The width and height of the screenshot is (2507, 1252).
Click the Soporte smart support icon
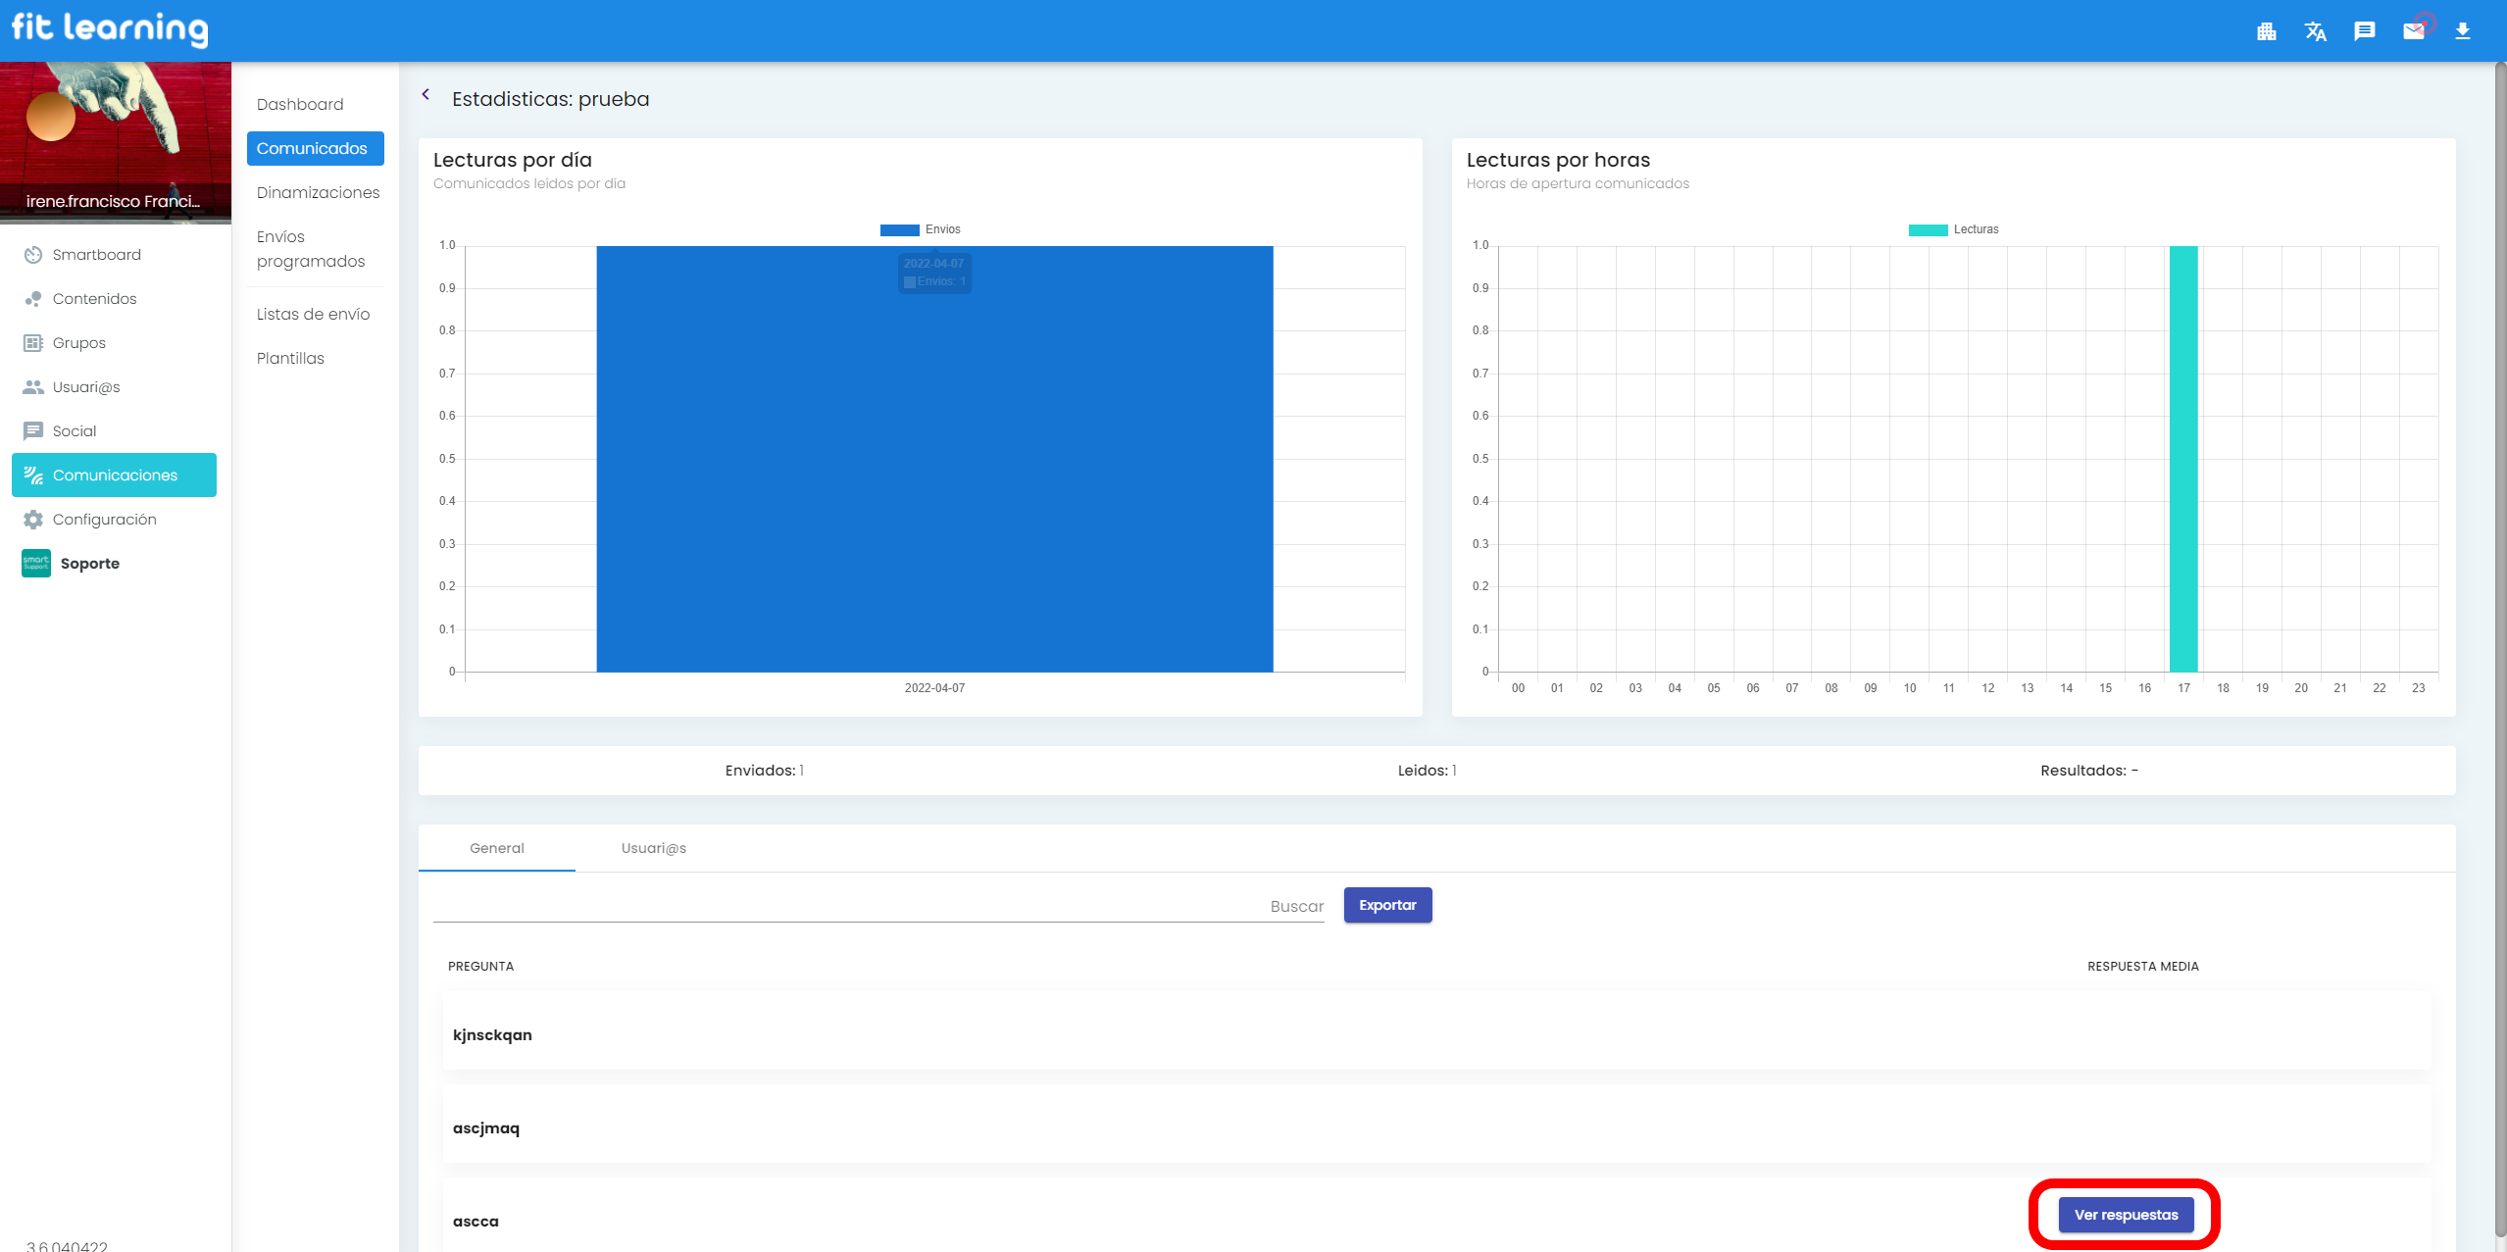(36, 564)
